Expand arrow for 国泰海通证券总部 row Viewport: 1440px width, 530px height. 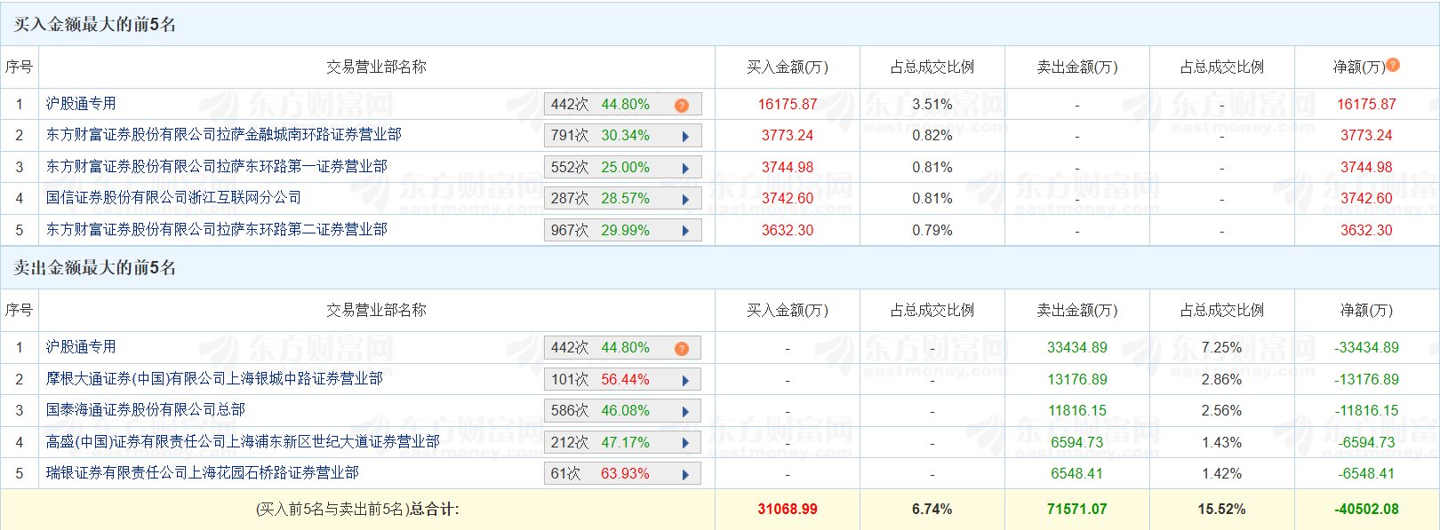pyautogui.click(x=685, y=412)
